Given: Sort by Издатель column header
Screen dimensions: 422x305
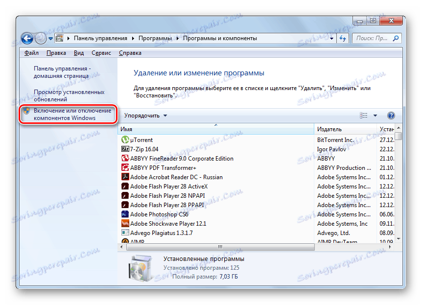Looking at the screenshot, I should [x=345, y=129].
